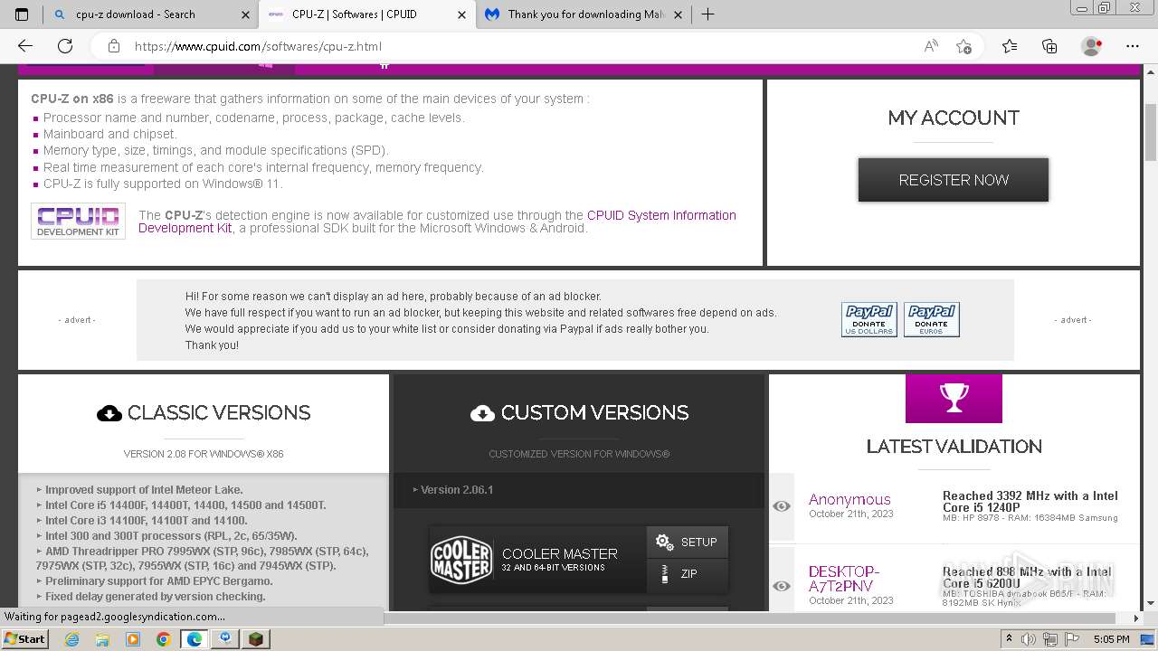1158x651 pixels.
Task: Close the Thank you for downloading tab
Action: [x=677, y=14]
